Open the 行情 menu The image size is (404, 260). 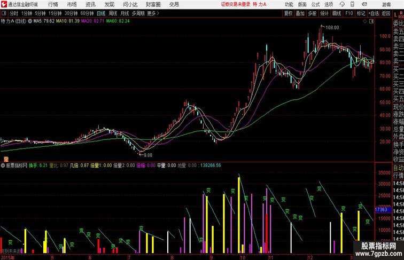[x=53, y=4]
